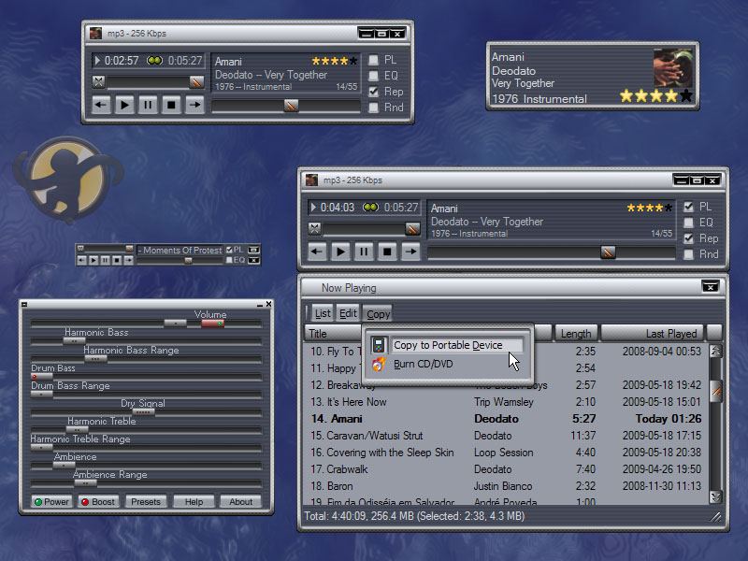Click previous track icon in the mini player

point(82,261)
